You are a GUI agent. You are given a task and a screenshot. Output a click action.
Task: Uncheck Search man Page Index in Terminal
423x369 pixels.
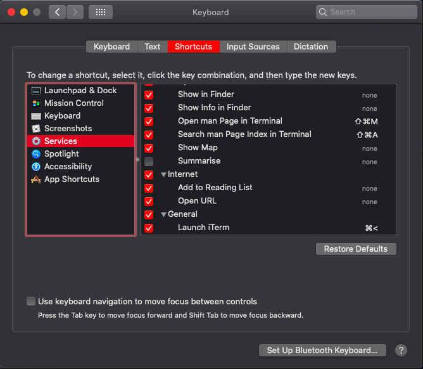tap(149, 135)
